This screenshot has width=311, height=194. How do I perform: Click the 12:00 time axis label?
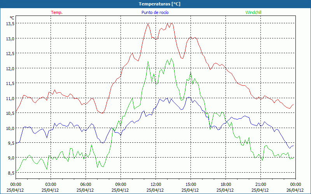(x=156, y=185)
